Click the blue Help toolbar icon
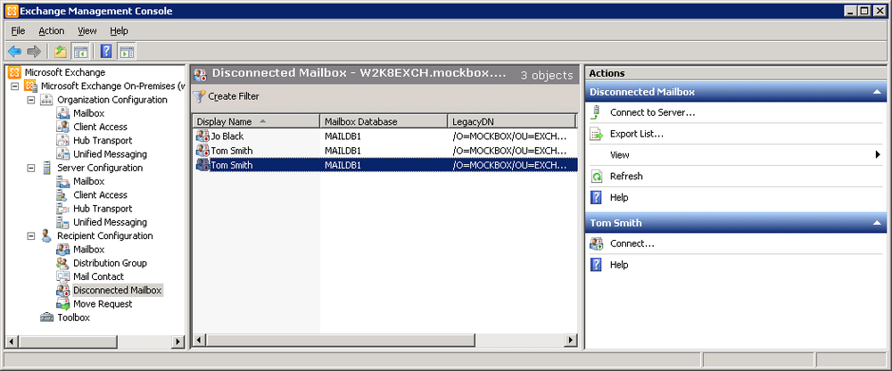Screen dimensions: 892x371 (x=106, y=52)
